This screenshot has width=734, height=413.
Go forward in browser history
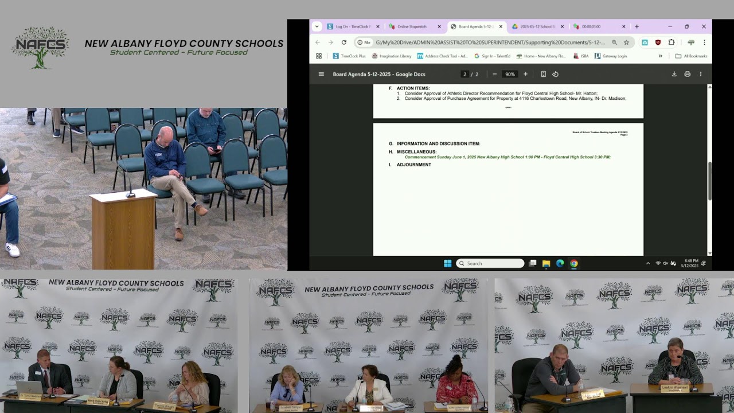330,42
